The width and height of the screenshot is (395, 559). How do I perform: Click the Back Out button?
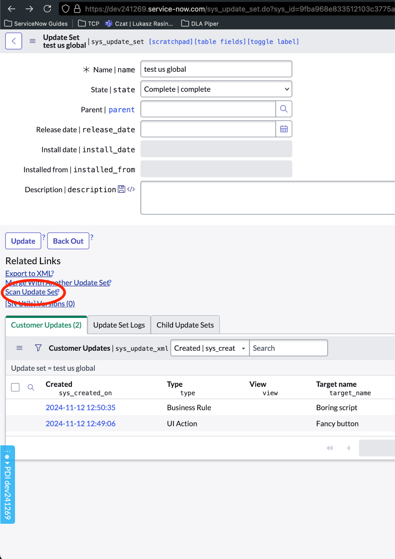tap(68, 241)
